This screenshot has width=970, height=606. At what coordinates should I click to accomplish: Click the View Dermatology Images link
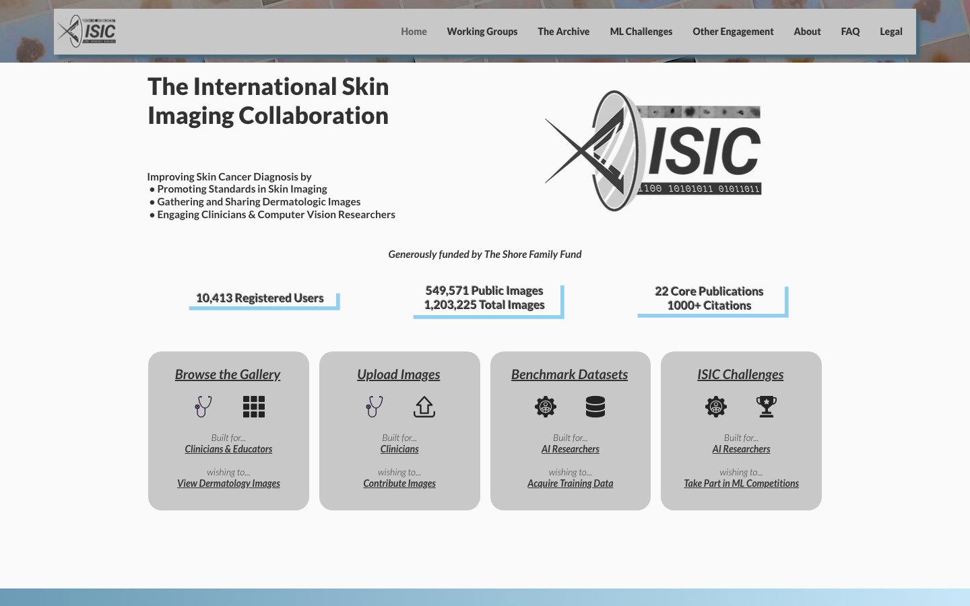pos(229,483)
